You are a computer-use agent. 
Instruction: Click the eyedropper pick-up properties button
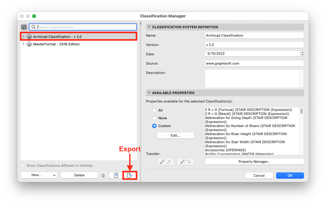pos(166,162)
